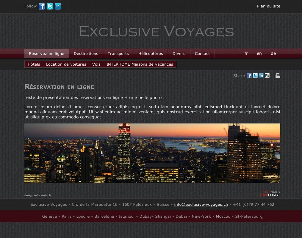Screen dimensions: 302x238
Task: Share page on LinkedIn
Action: (261, 75)
